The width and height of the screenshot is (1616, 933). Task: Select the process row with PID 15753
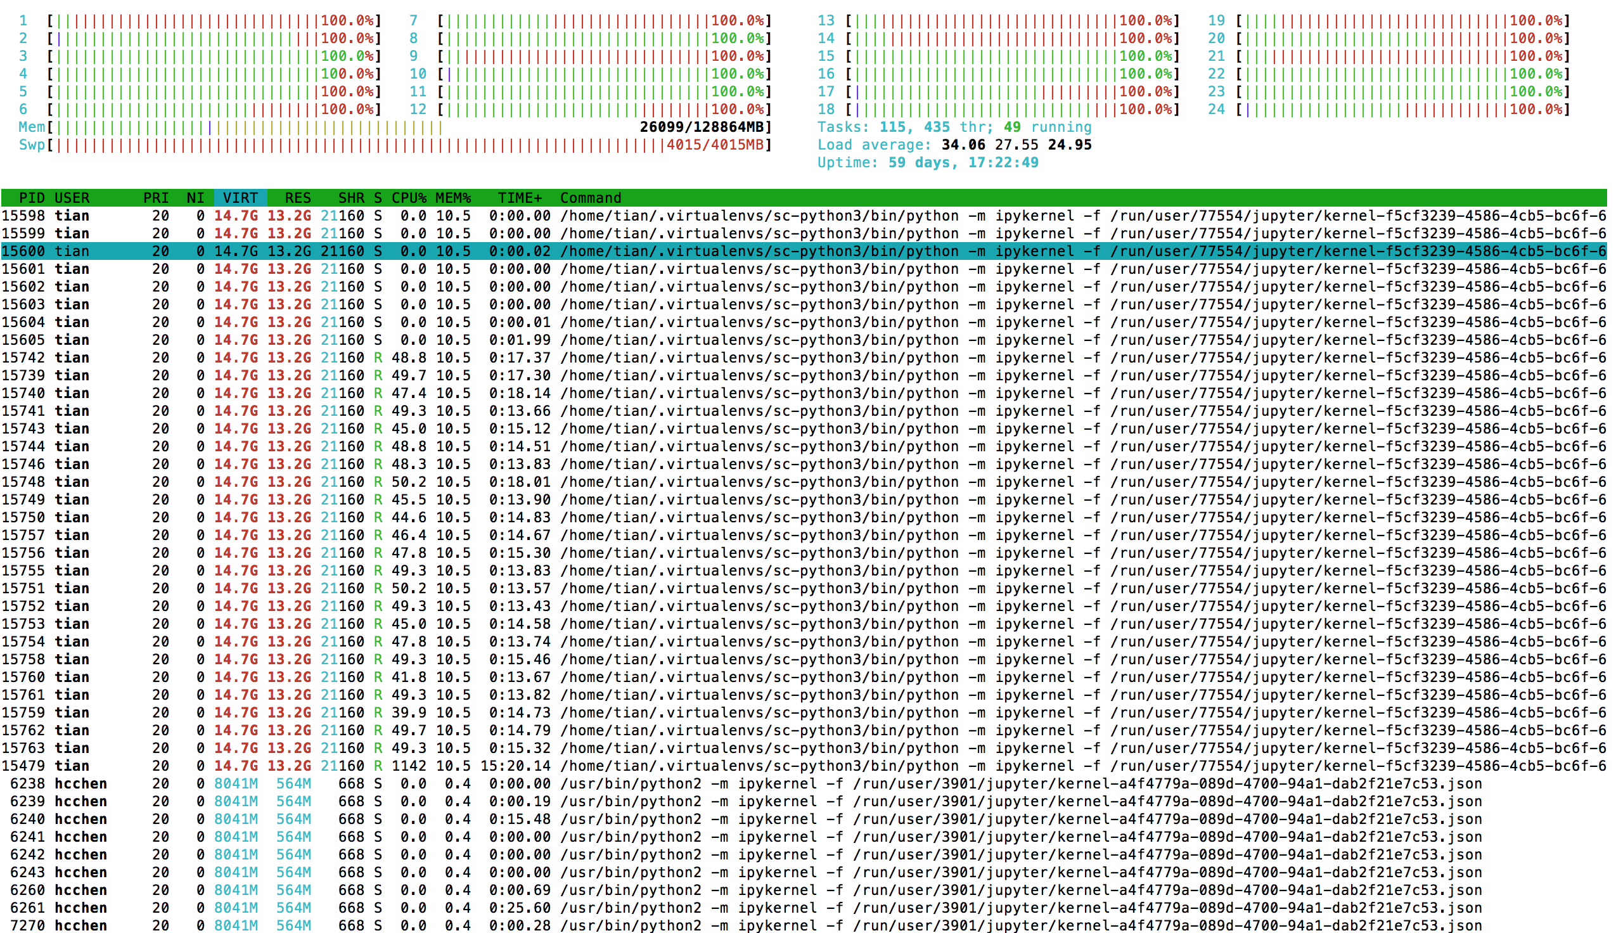tap(804, 624)
